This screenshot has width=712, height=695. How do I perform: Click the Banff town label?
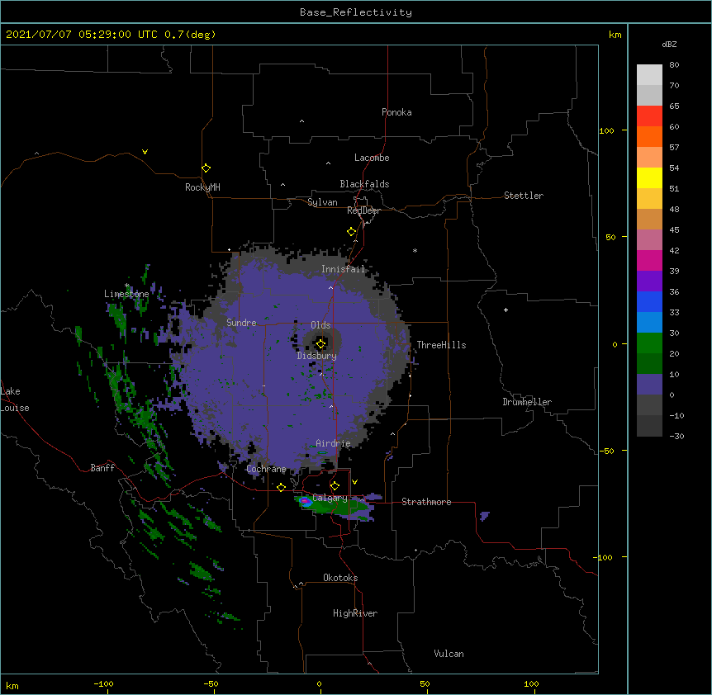[x=102, y=468]
